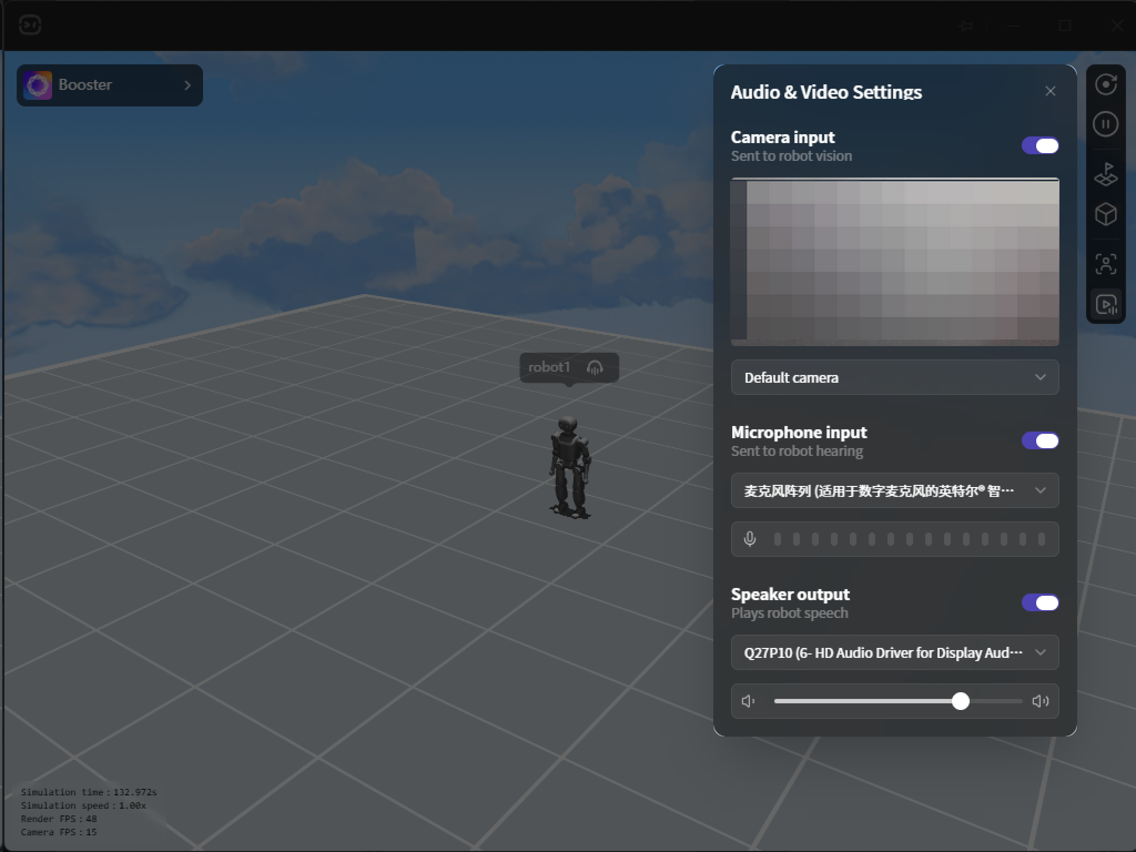Open the person focus view icon
Screen dimensions: 1136x852
point(1105,264)
